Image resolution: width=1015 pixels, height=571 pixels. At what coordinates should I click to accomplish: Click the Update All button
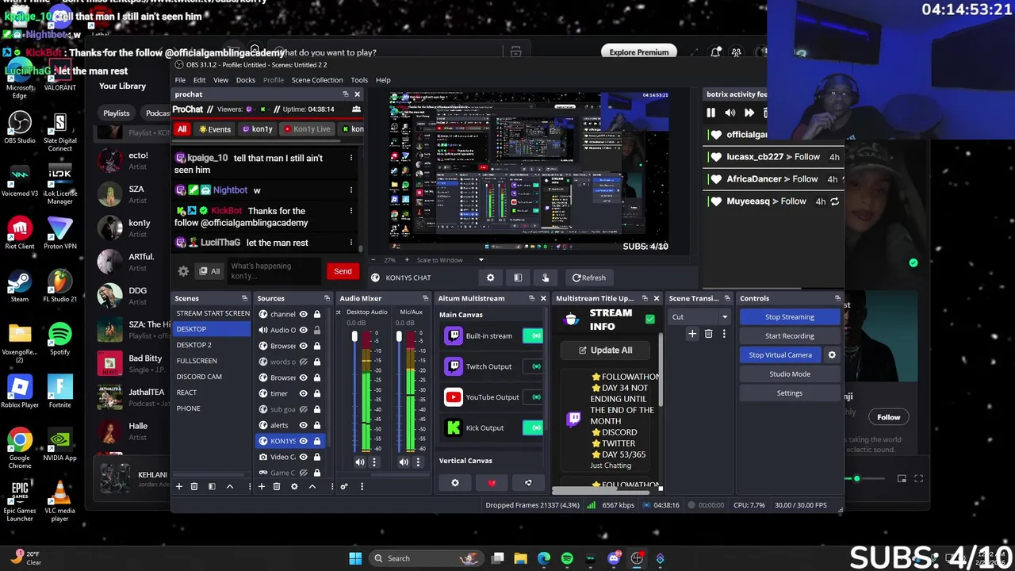click(605, 350)
